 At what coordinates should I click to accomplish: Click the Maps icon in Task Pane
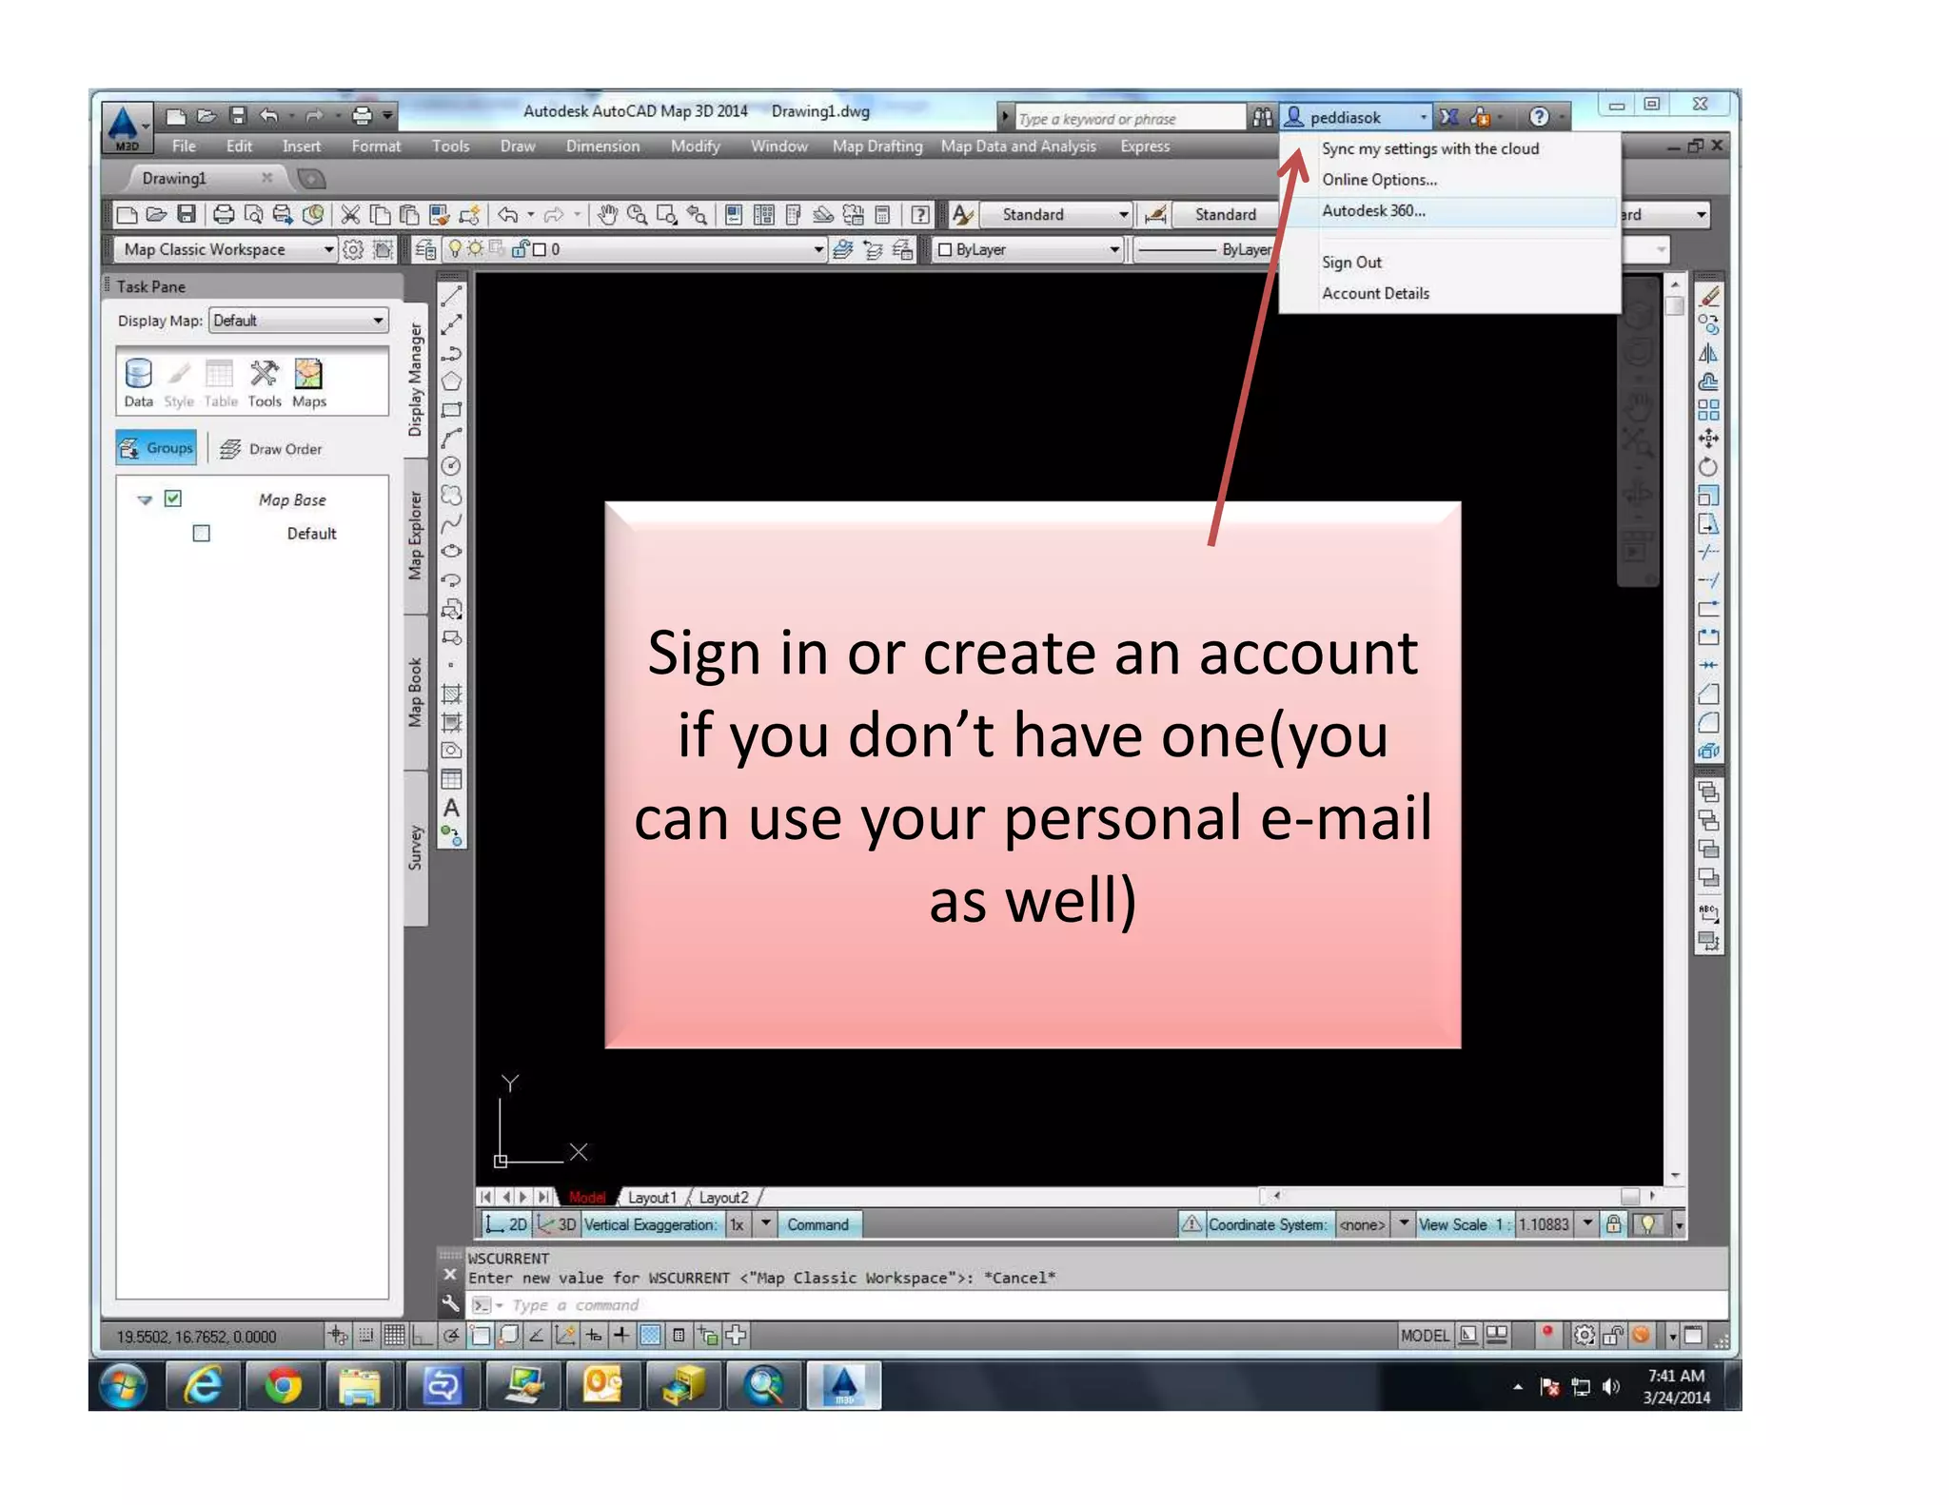click(x=308, y=382)
